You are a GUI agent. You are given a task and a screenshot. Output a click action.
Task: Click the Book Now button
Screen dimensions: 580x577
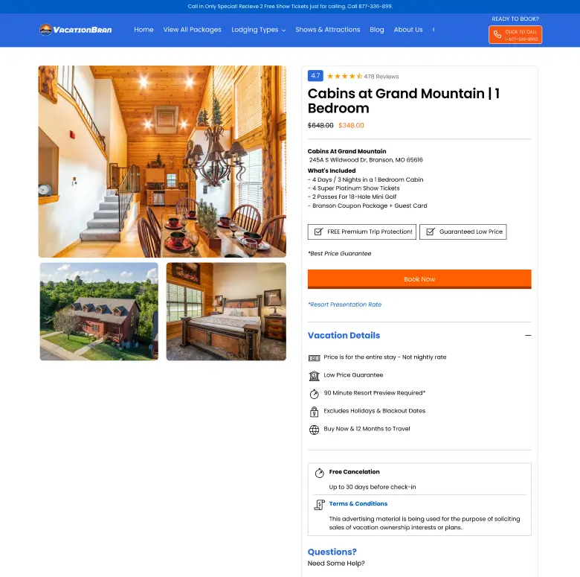(419, 279)
